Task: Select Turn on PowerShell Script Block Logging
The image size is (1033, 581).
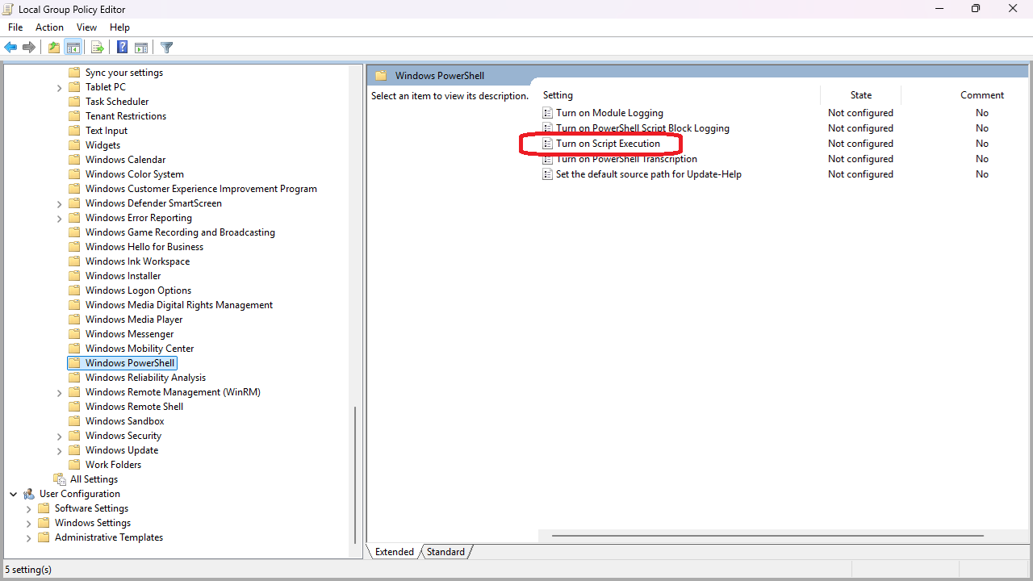Action: coord(642,128)
